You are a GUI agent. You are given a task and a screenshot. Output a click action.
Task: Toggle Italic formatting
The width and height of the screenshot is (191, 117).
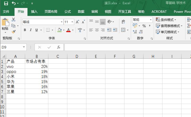pos(31,30)
